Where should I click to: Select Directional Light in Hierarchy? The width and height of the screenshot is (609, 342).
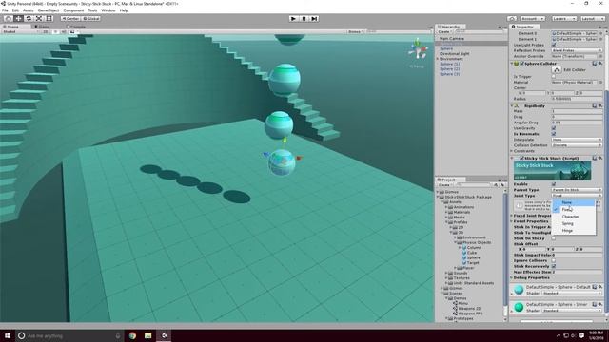455,54
